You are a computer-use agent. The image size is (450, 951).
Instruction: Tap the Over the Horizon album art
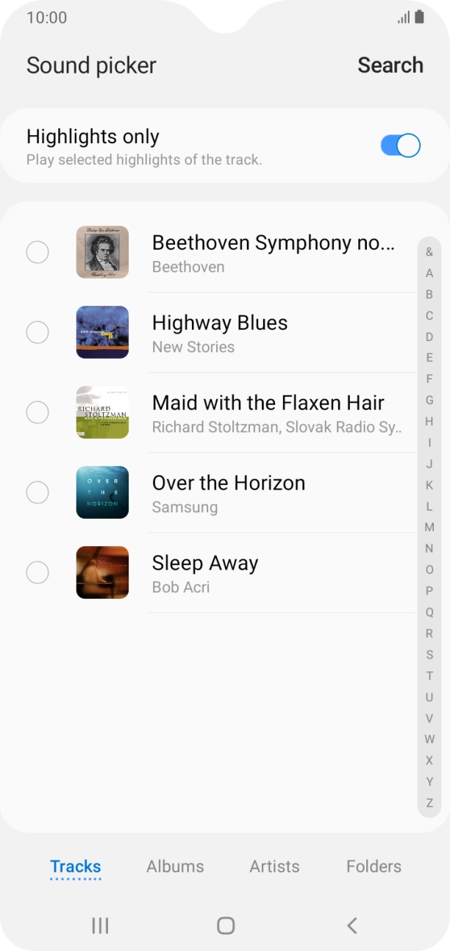[x=101, y=492]
